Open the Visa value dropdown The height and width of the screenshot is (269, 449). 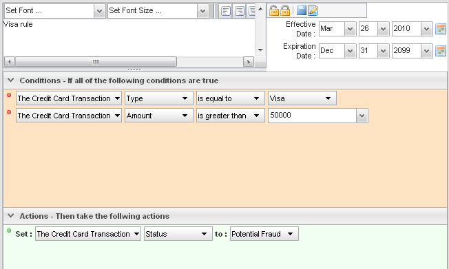[302, 98]
